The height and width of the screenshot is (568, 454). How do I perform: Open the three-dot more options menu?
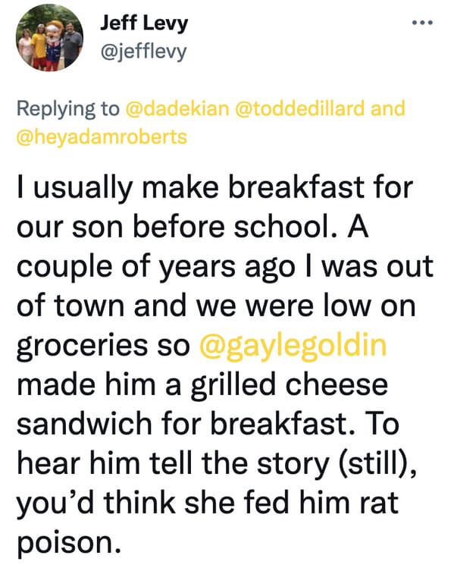point(422,23)
